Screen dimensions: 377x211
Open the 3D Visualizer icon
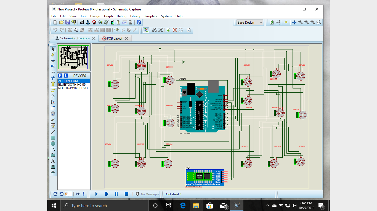point(100,22)
